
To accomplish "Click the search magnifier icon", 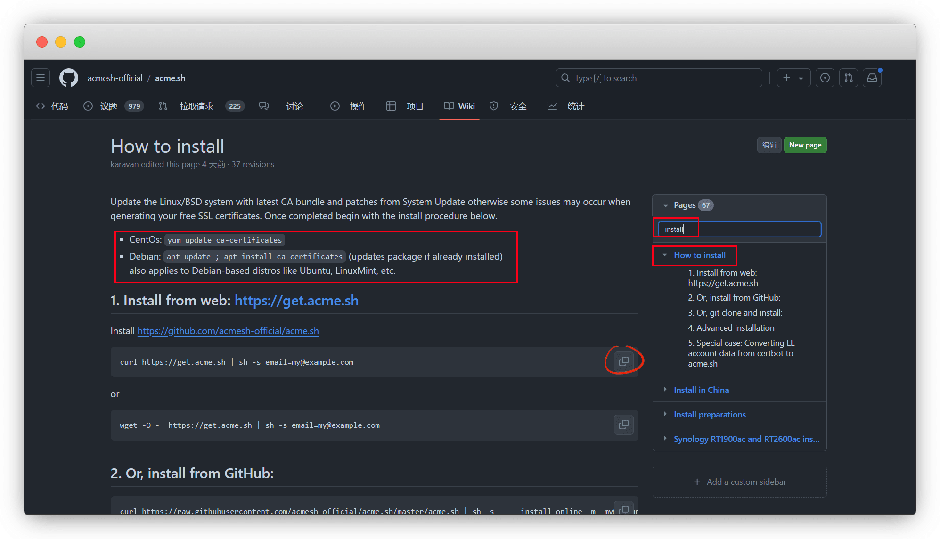I will click(565, 78).
